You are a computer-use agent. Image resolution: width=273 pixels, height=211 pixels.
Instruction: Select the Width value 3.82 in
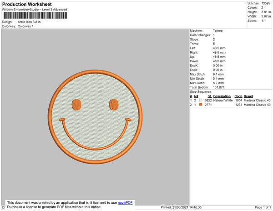[266, 16]
